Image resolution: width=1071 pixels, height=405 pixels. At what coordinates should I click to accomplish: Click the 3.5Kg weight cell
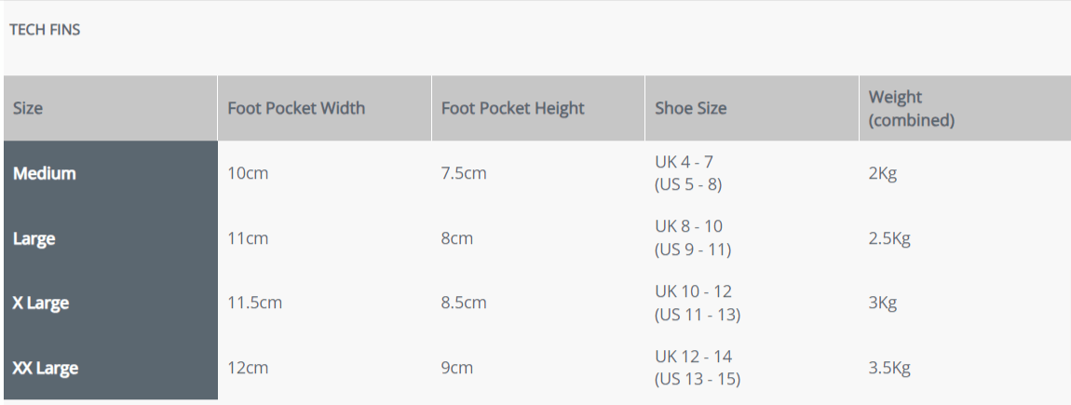888,368
